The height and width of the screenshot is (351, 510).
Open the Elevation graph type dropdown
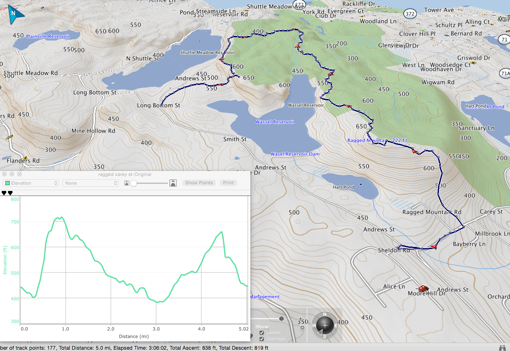tap(31, 183)
